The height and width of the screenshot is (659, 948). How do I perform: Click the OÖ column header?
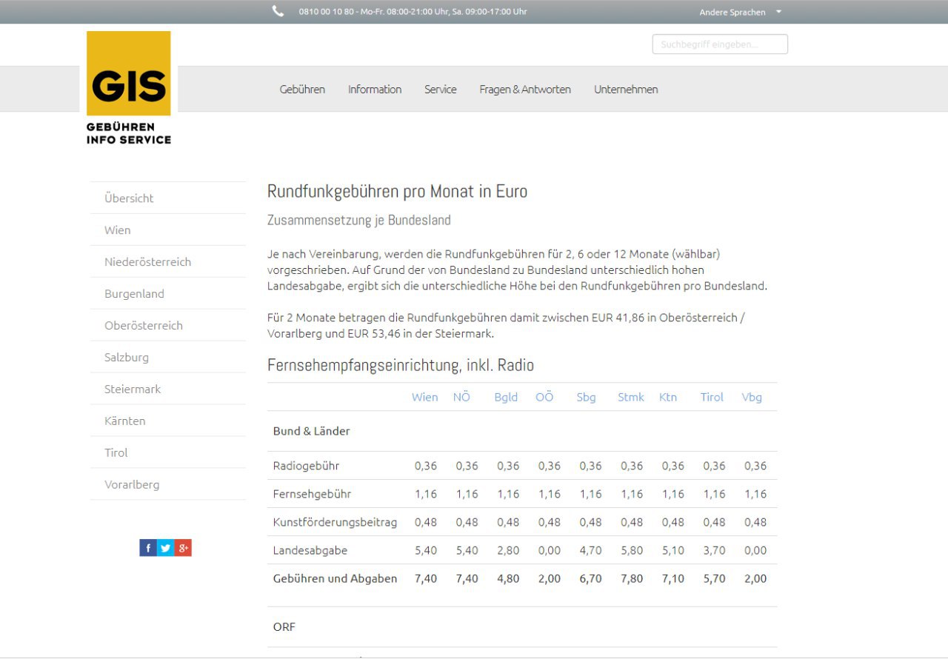[544, 397]
